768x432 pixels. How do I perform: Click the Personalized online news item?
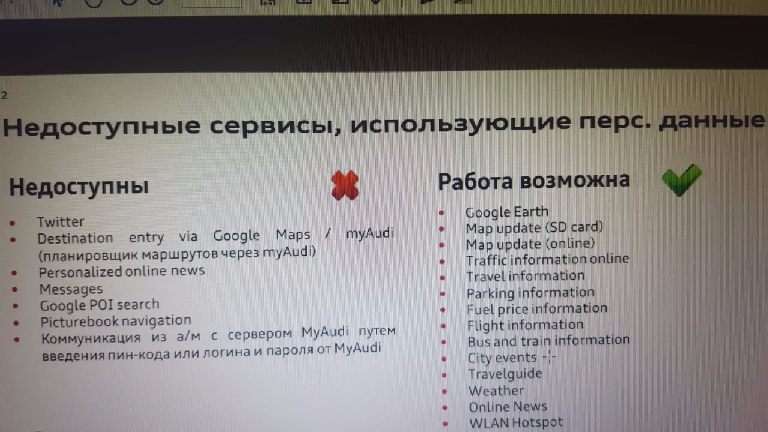[122, 271]
